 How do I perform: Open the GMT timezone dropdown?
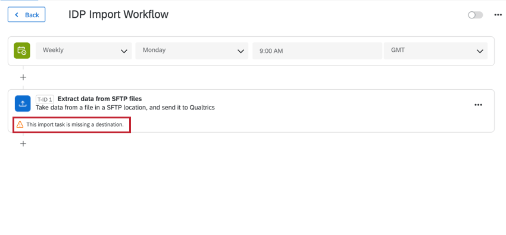click(x=436, y=51)
